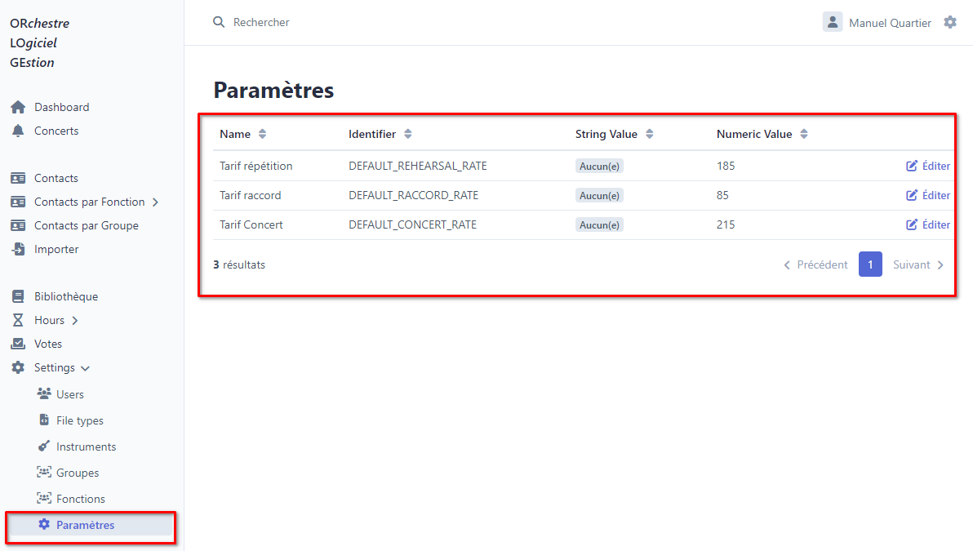
Task: Expand the Hours menu chevron
Action: click(75, 320)
